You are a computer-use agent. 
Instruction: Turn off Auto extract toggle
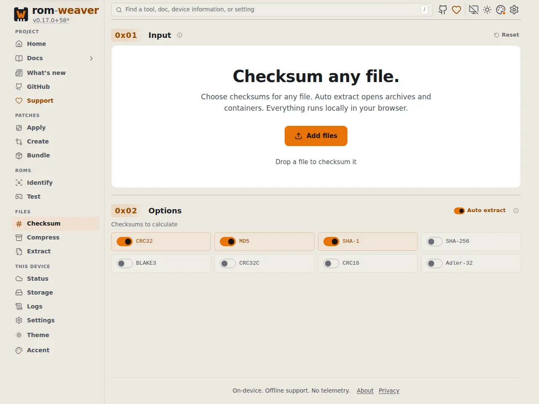(x=459, y=210)
